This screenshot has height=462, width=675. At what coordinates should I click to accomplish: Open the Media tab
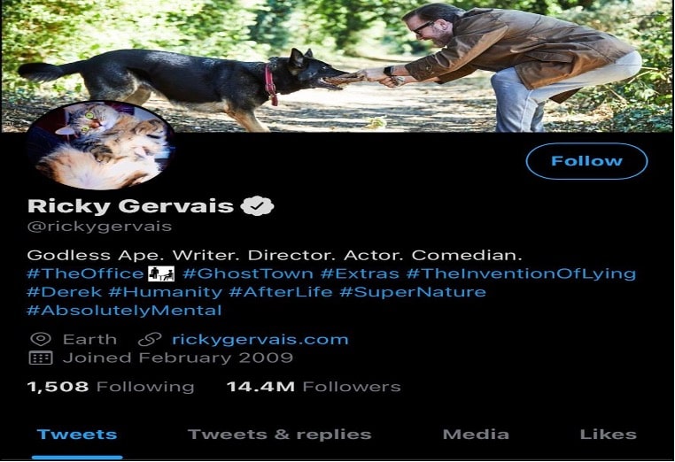[476, 435]
